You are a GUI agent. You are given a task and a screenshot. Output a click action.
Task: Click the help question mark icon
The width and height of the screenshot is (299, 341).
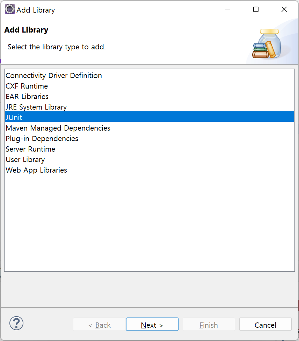pyautogui.click(x=16, y=323)
